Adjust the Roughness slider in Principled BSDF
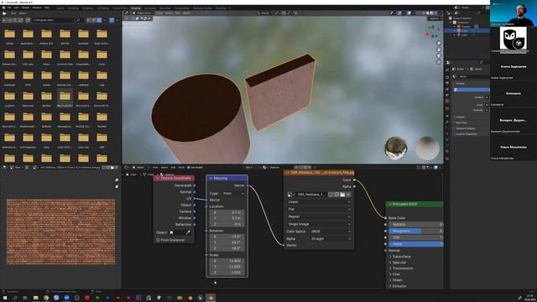Viewport: 537px width, 302px height. [x=415, y=231]
